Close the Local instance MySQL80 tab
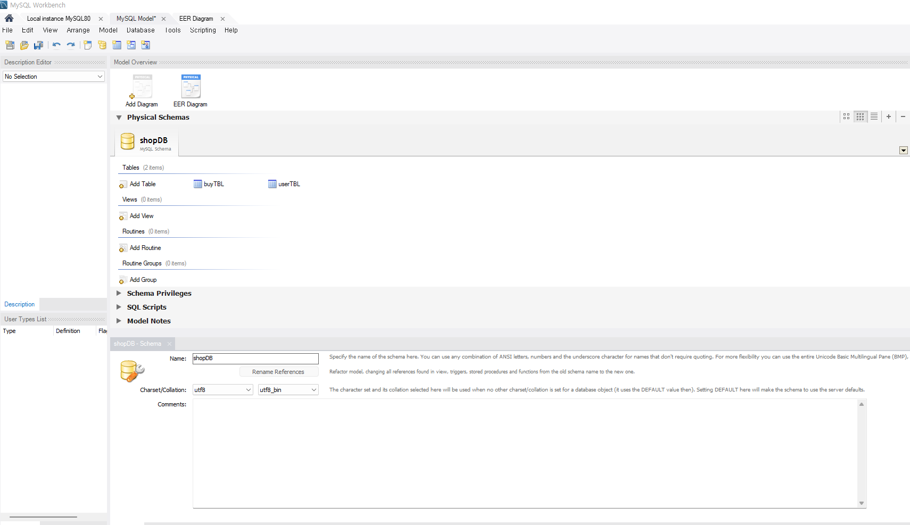The height and width of the screenshot is (525, 910). pos(101,19)
